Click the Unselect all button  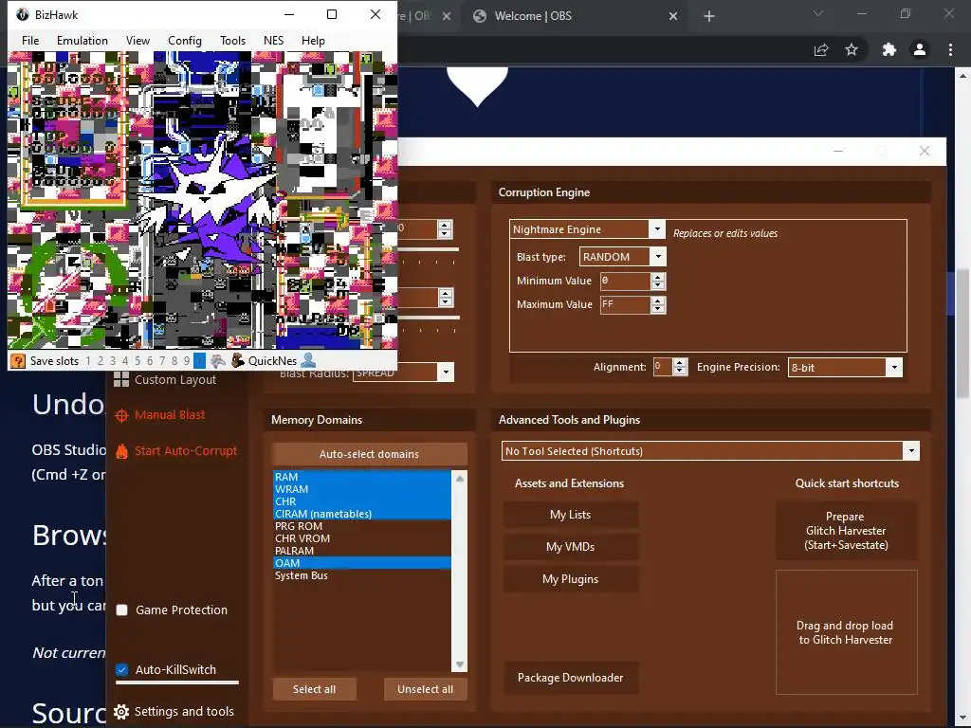426,689
